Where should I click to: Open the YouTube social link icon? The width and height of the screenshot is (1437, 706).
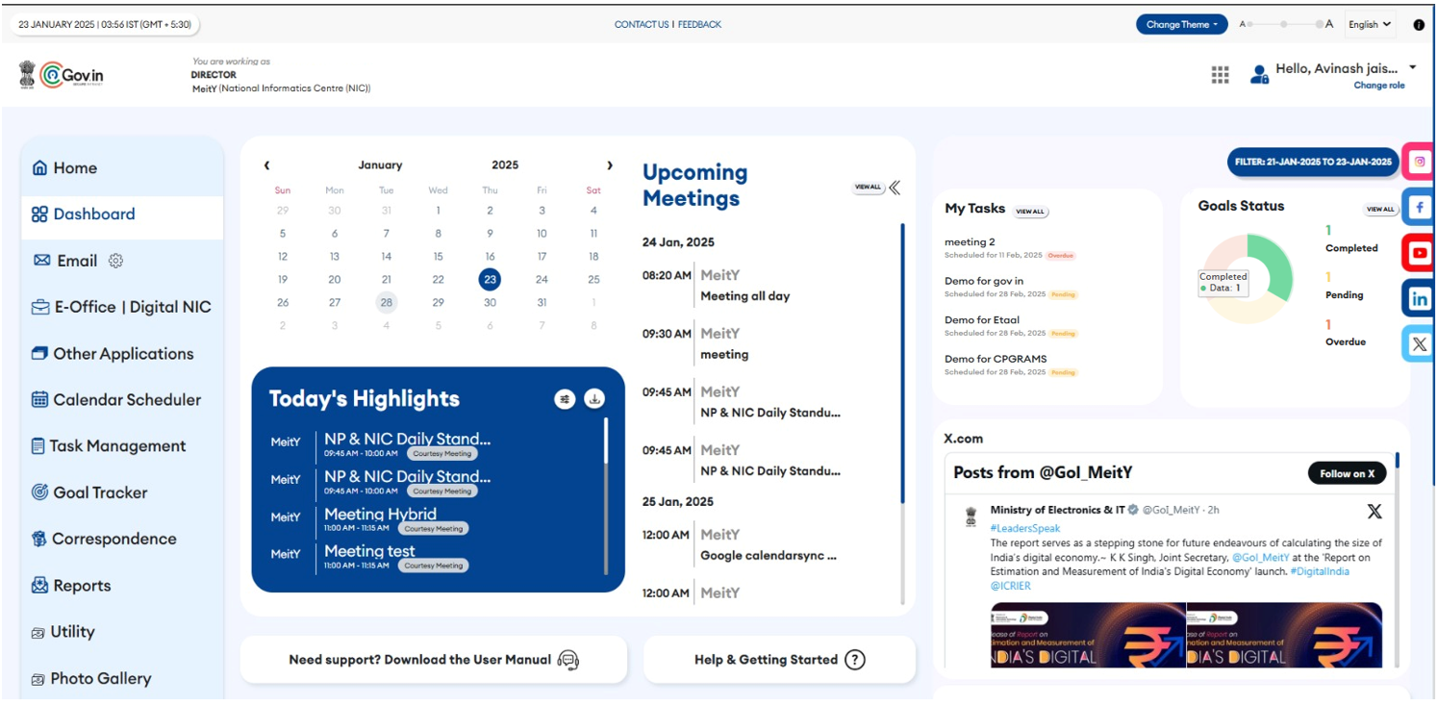pyautogui.click(x=1419, y=253)
